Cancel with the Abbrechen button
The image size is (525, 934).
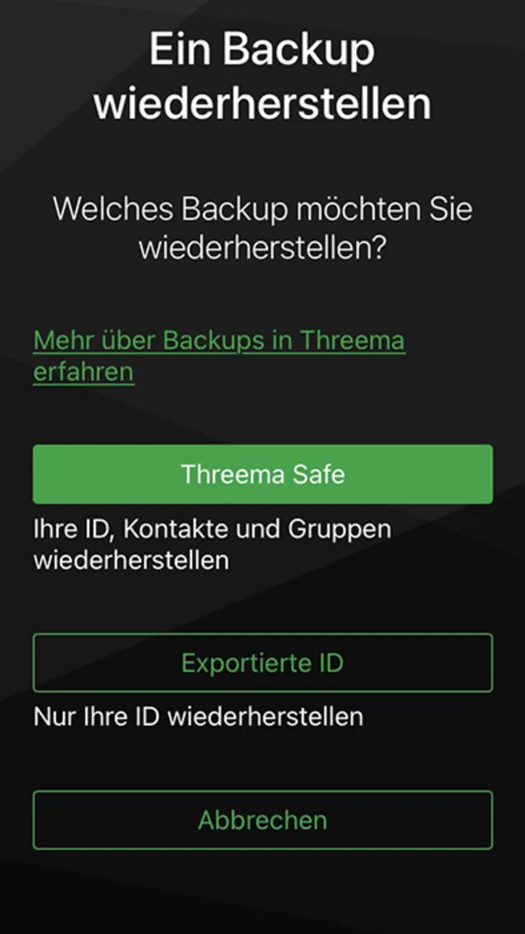(x=262, y=820)
